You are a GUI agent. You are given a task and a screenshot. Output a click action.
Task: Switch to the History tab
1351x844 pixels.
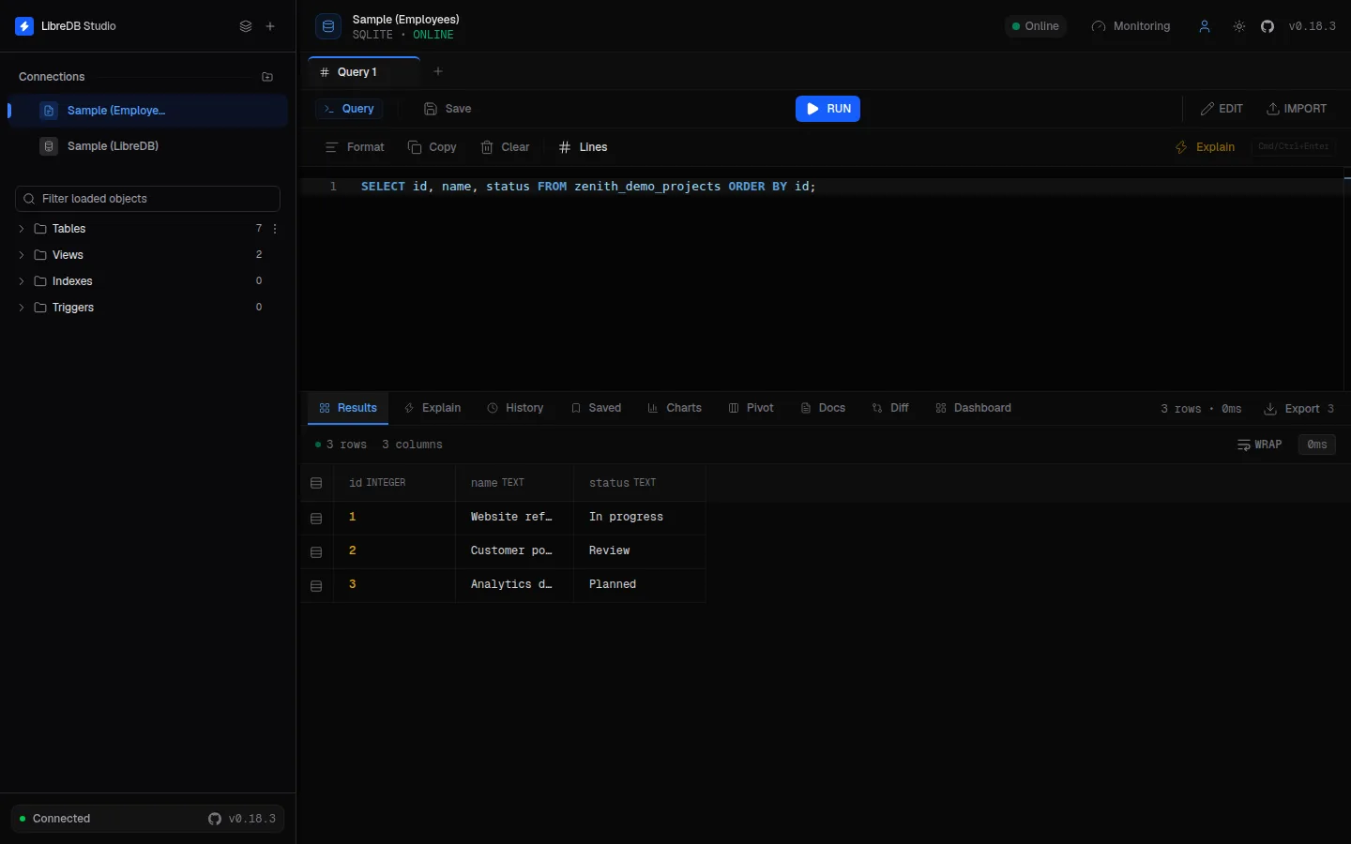515,408
